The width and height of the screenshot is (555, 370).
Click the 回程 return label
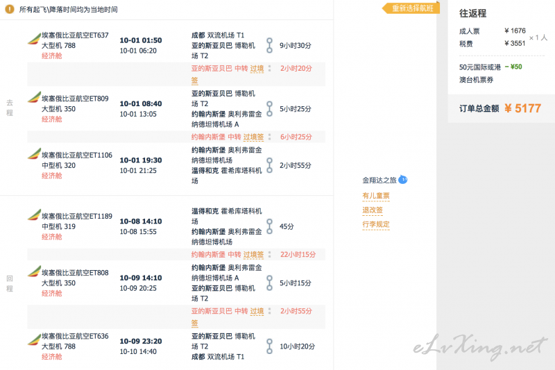(x=10, y=283)
